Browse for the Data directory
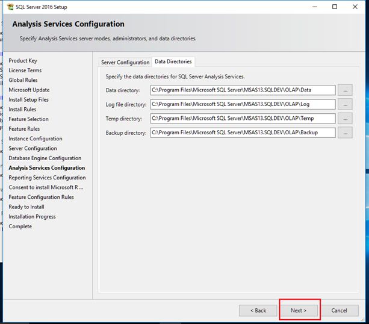The width and height of the screenshot is (369, 324). [345, 90]
